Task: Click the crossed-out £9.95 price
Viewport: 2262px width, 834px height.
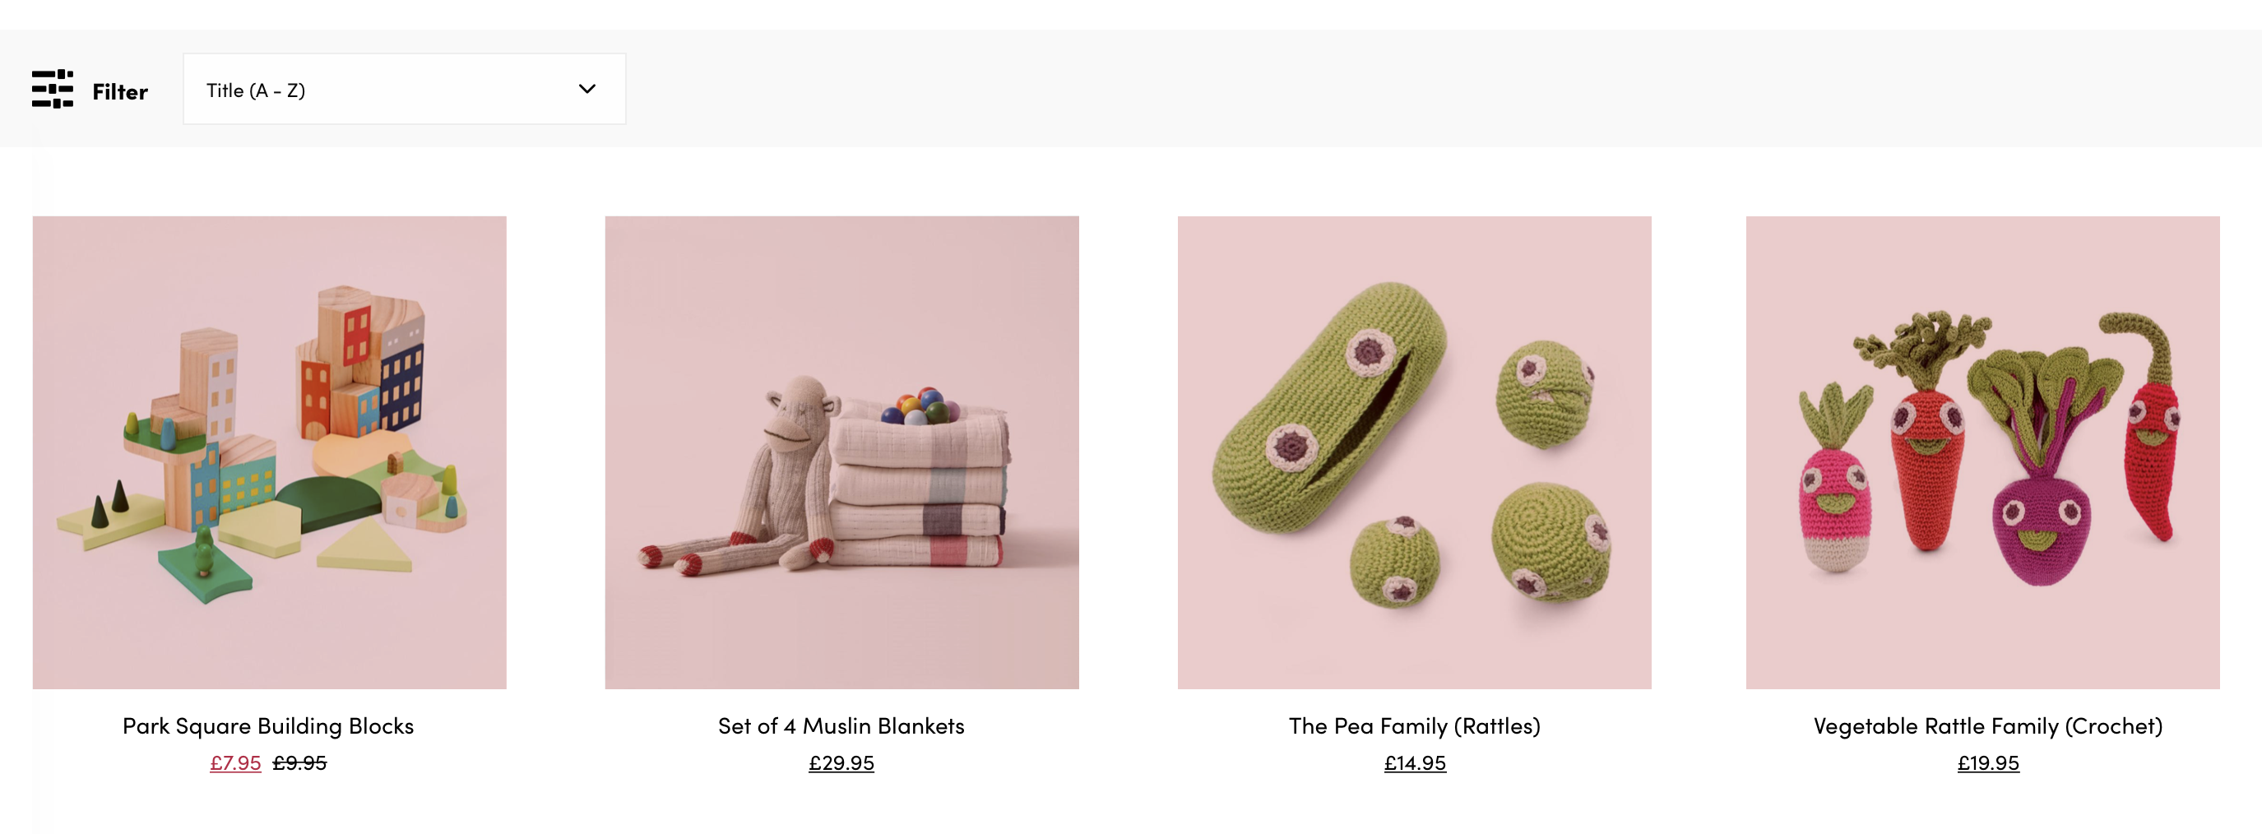Action: click(x=299, y=763)
